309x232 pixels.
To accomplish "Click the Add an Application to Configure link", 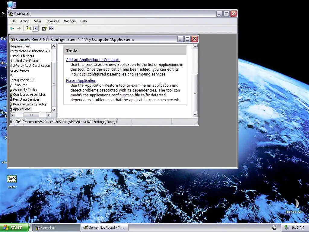I will [x=93, y=60].
